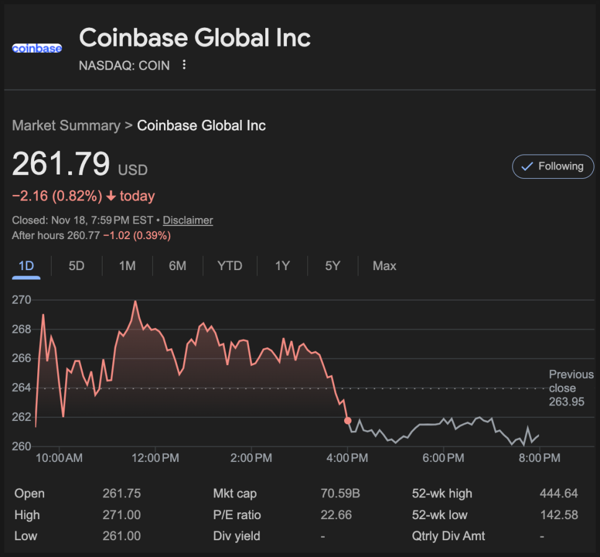Select the 1D time range tab
600x557 pixels.
coord(26,266)
